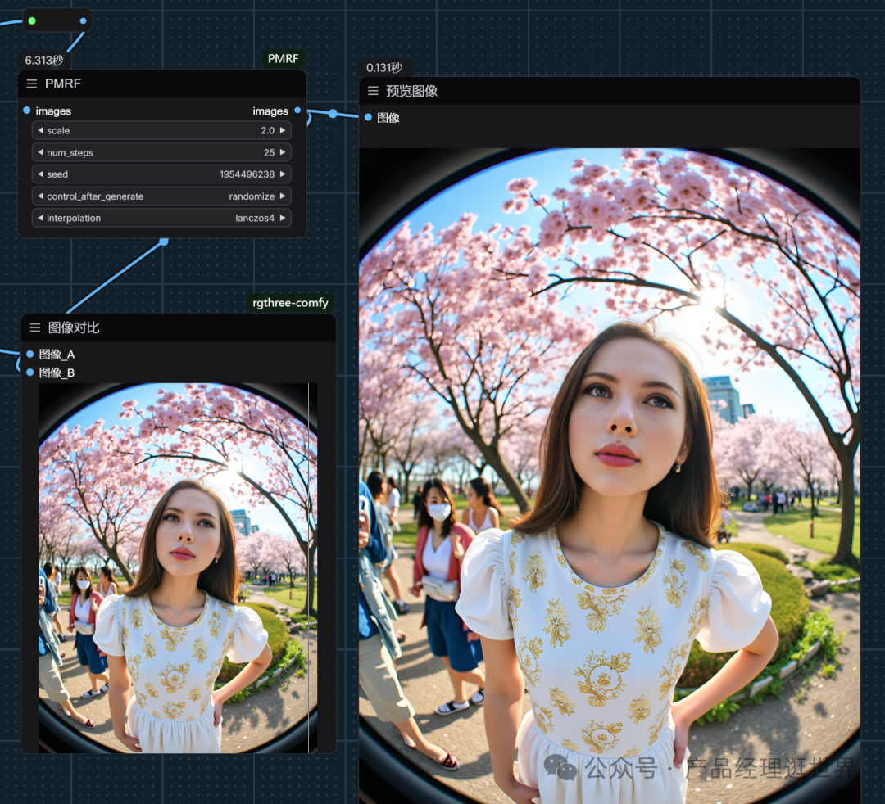Screen dimensions: 885x804
Task: Click the comparison image in 图像对比 node
Action: (178, 567)
